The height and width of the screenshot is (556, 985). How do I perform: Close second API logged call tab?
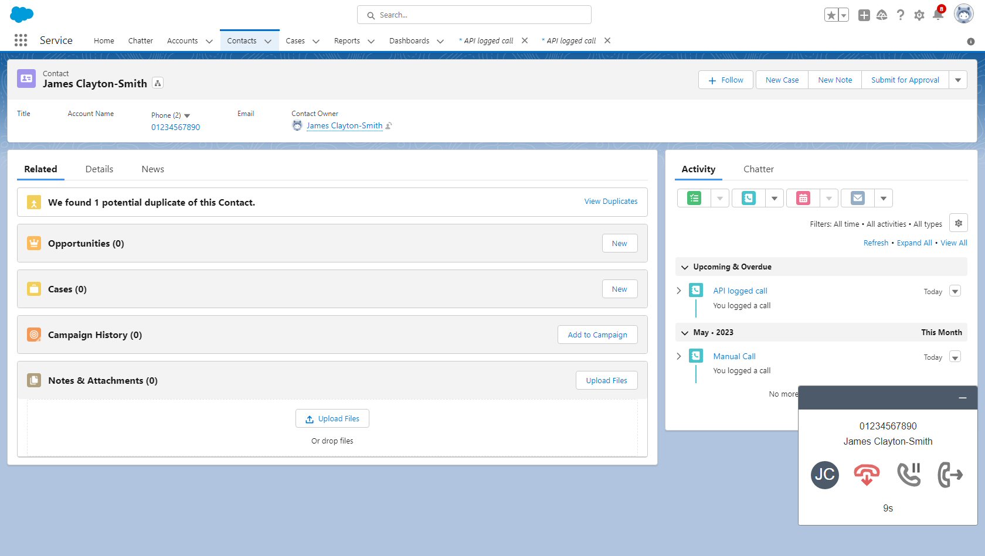pyautogui.click(x=607, y=40)
